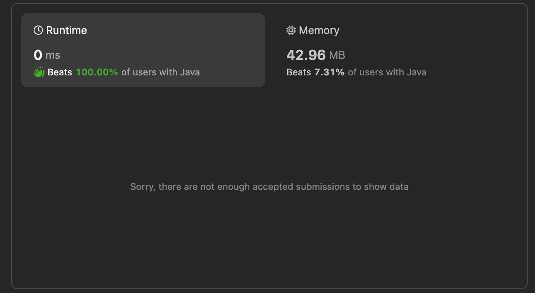535x293 pixels.
Task: Click the word Beats under Runtime
Action: click(x=60, y=72)
